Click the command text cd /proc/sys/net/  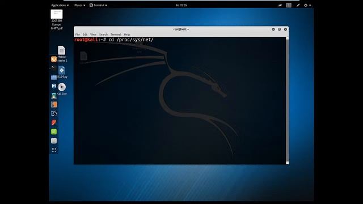click(x=131, y=40)
